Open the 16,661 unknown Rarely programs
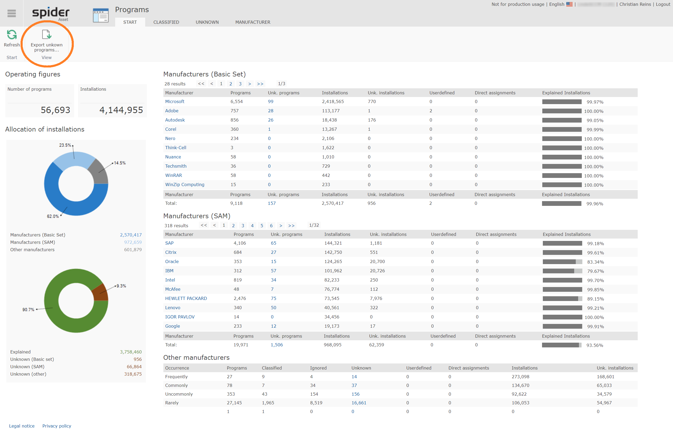Viewport: 673px width, 432px height. coord(359,403)
